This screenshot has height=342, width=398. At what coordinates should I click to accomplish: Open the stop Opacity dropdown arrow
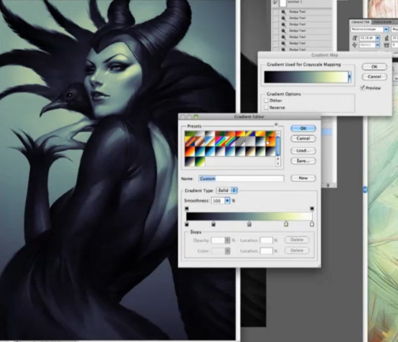click(227, 240)
